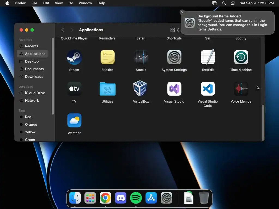Image resolution: width=279 pixels, height=209 pixels.
Task: Select the Stocks app icon
Action: click(141, 57)
